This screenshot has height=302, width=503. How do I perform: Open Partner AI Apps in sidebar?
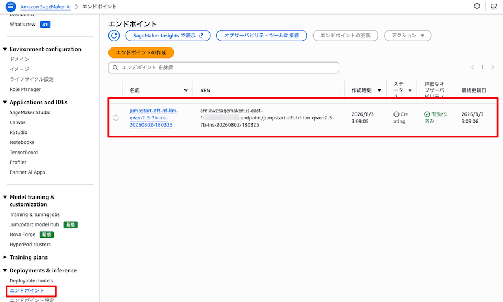27,172
